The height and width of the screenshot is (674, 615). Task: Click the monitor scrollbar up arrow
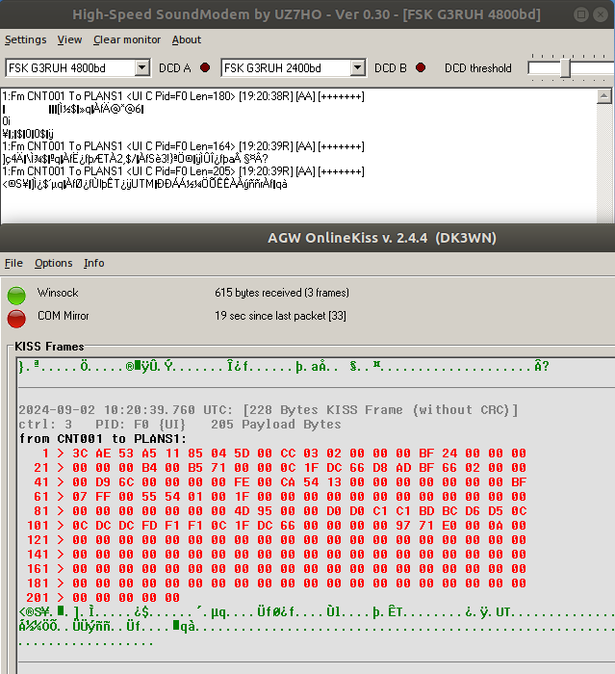pyautogui.click(x=603, y=96)
